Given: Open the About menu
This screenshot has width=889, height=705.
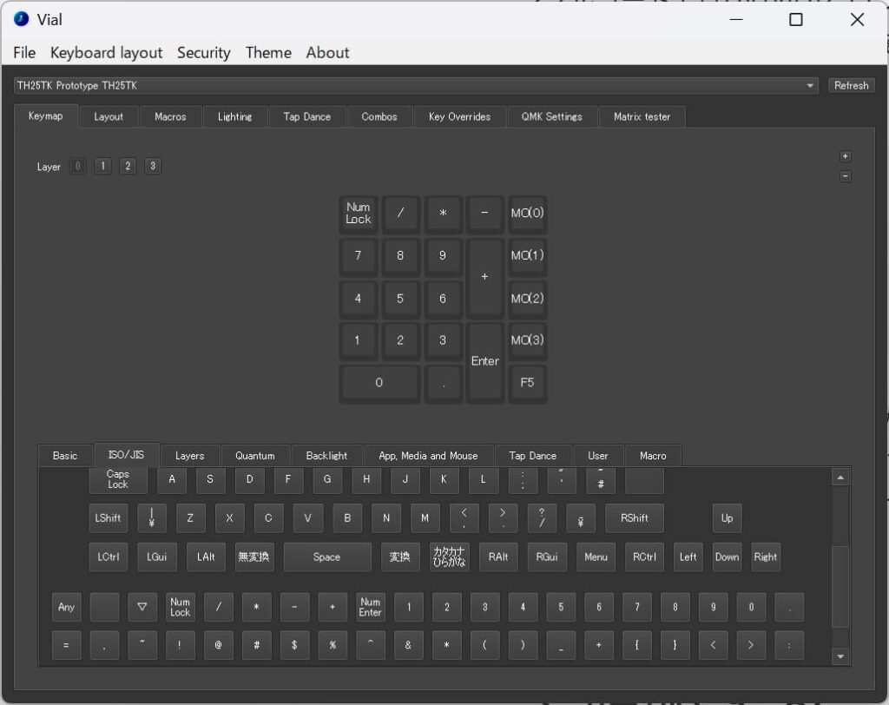Looking at the screenshot, I should coord(327,53).
